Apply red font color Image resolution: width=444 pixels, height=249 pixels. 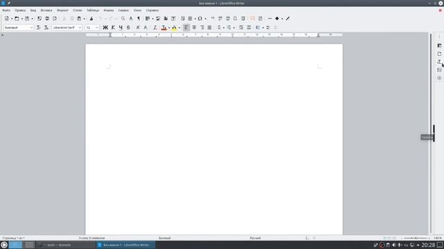(164, 28)
